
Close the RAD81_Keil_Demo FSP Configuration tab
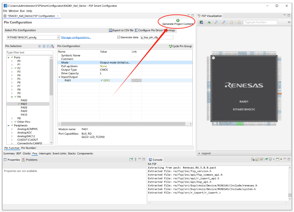(58, 16)
